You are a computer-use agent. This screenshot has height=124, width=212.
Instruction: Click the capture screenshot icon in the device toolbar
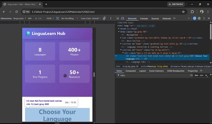pyautogui.click(x=58, y=18)
